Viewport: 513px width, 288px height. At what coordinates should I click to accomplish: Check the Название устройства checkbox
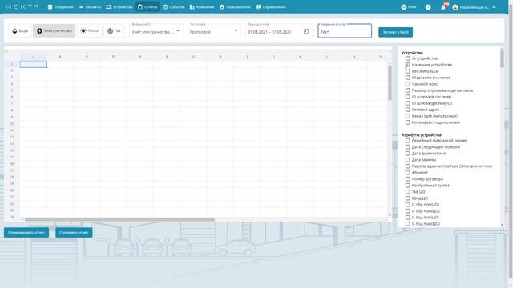point(408,65)
